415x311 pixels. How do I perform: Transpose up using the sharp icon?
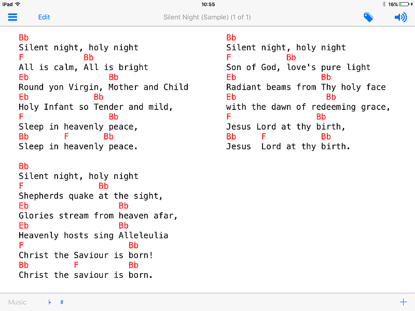tap(62, 302)
